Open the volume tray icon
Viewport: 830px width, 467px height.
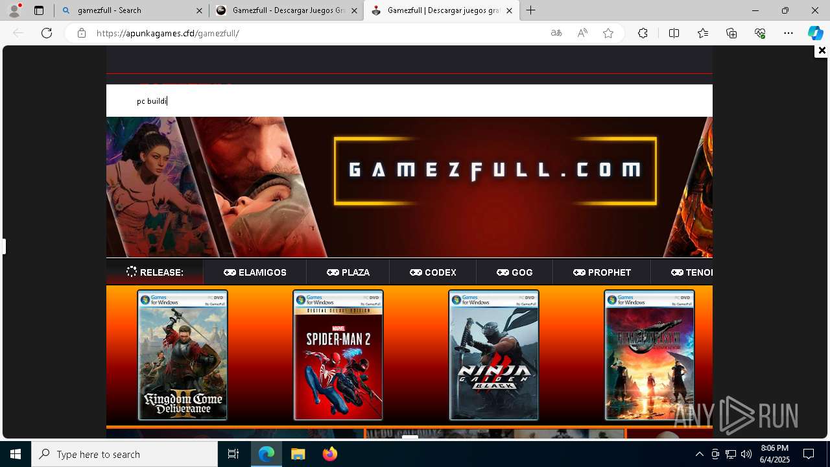pyautogui.click(x=746, y=454)
